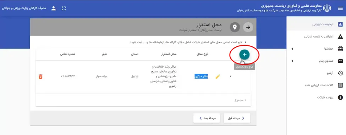Viewport: 346px width, 135px height.
Task: Click the green plus add location button
Action: (x=245, y=55)
